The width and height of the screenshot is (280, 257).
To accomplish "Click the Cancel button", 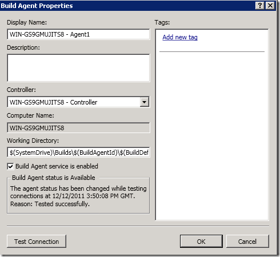I will click(247, 242).
